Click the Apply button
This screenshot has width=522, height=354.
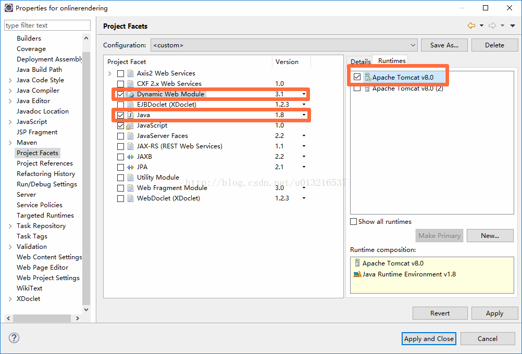[495, 313]
